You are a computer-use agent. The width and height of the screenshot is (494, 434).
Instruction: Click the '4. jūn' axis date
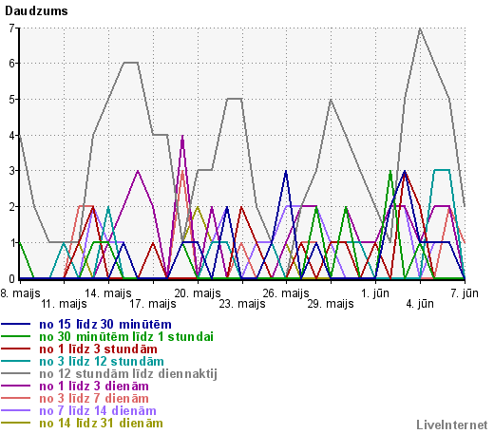point(420,304)
